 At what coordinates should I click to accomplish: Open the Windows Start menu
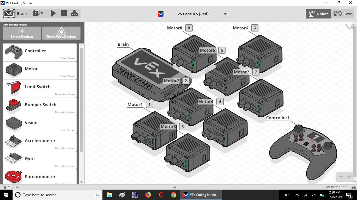pos(6,195)
